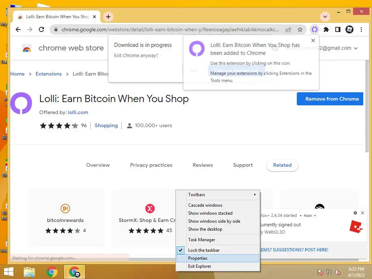Click the forward navigation arrow
This screenshot has width=372, height=279.
pos(30,29)
